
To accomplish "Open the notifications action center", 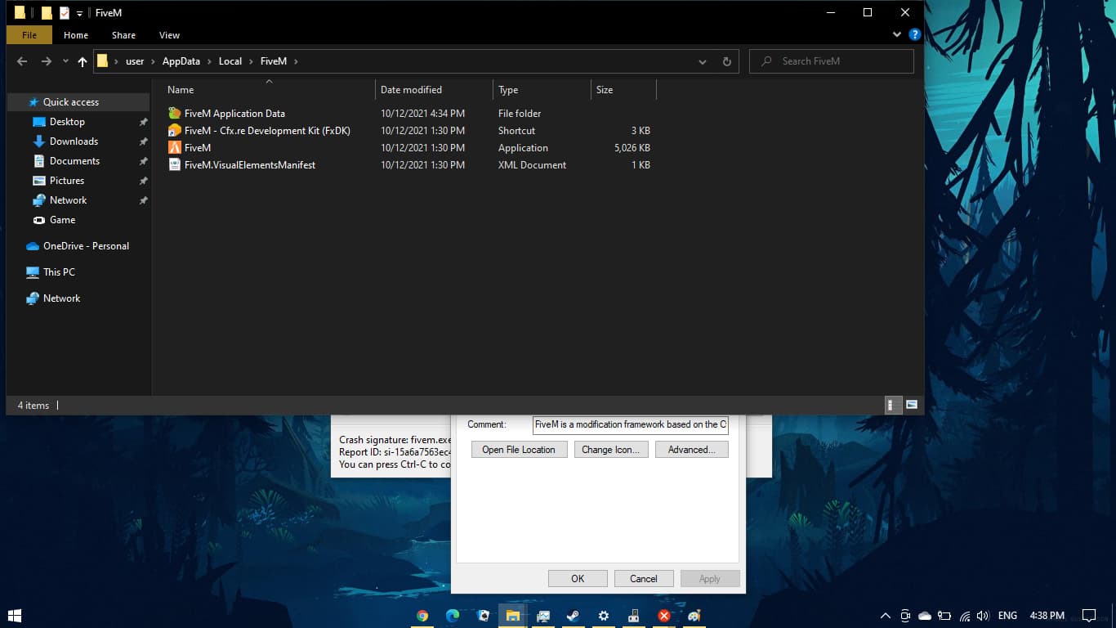I will [1089, 616].
